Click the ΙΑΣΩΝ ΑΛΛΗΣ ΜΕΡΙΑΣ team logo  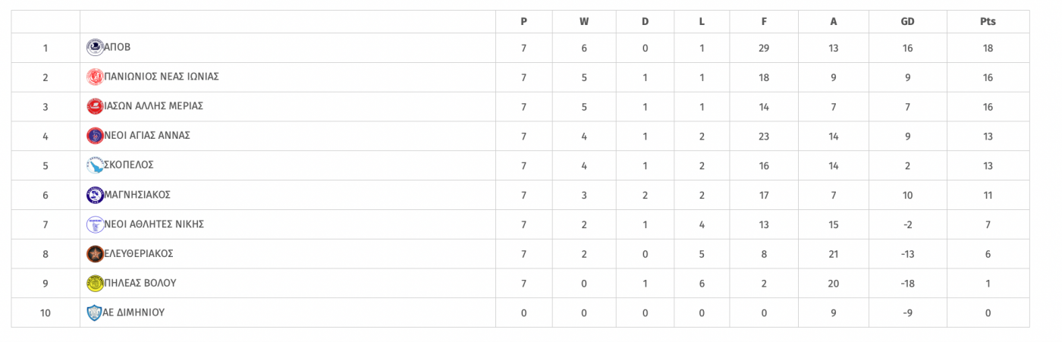coord(95,106)
